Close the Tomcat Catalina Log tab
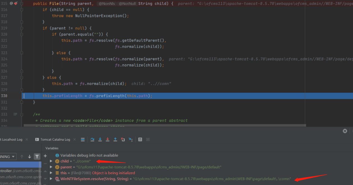This screenshot has width=353, height=185. [x=75, y=140]
